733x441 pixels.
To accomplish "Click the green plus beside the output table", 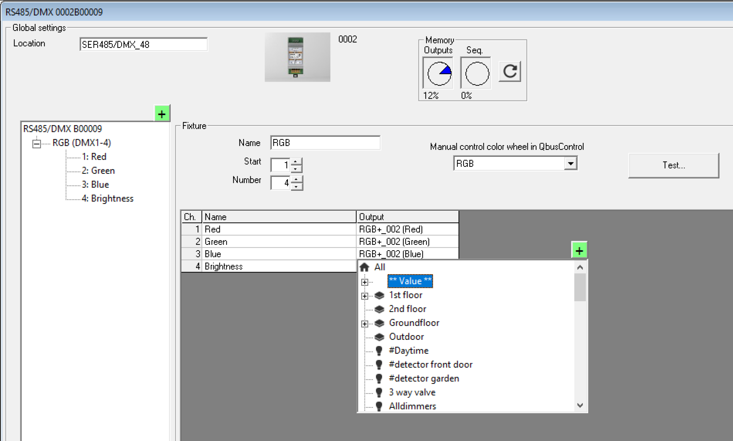I will tap(579, 250).
